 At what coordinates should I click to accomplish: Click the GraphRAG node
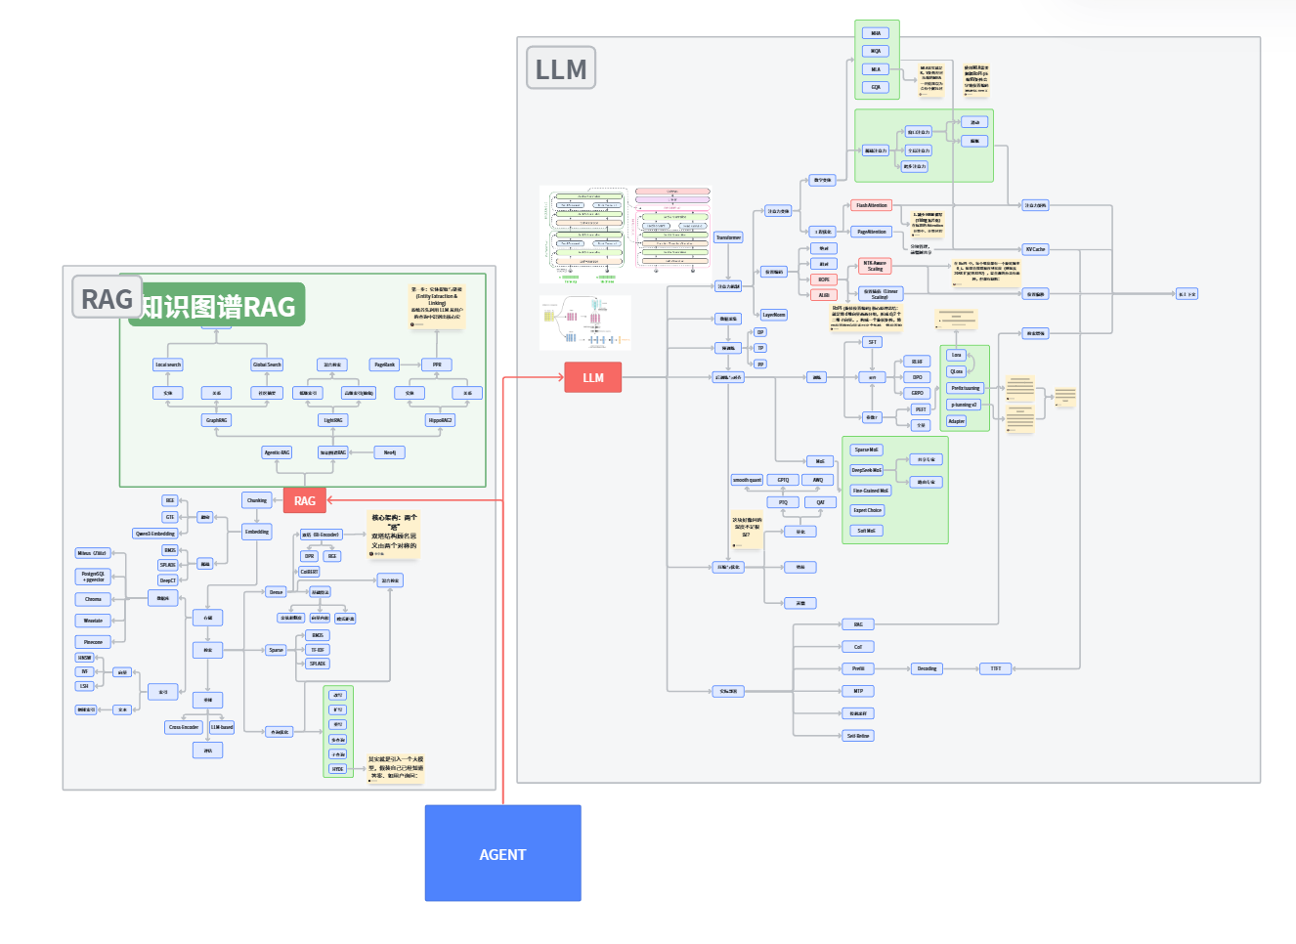pyautogui.click(x=216, y=420)
